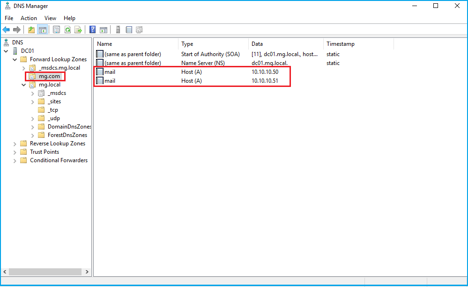
Task: Click the Up One Level folder icon
Action: click(31, 30)
